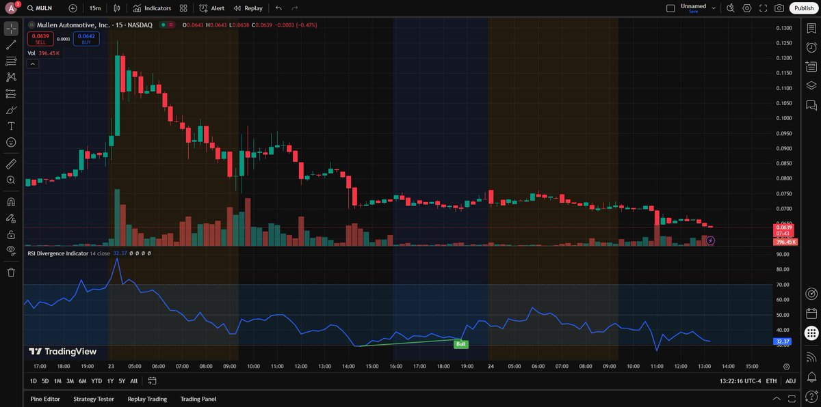Open the chats panel

[x=811, y=105]
